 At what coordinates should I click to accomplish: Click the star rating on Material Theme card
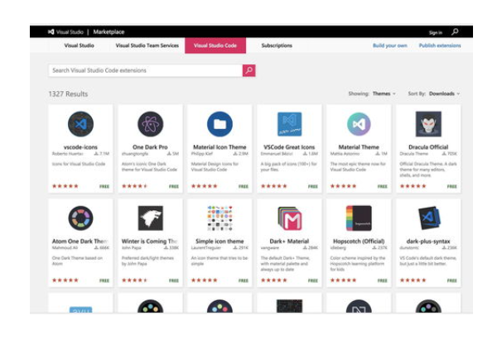pos(344,186)
